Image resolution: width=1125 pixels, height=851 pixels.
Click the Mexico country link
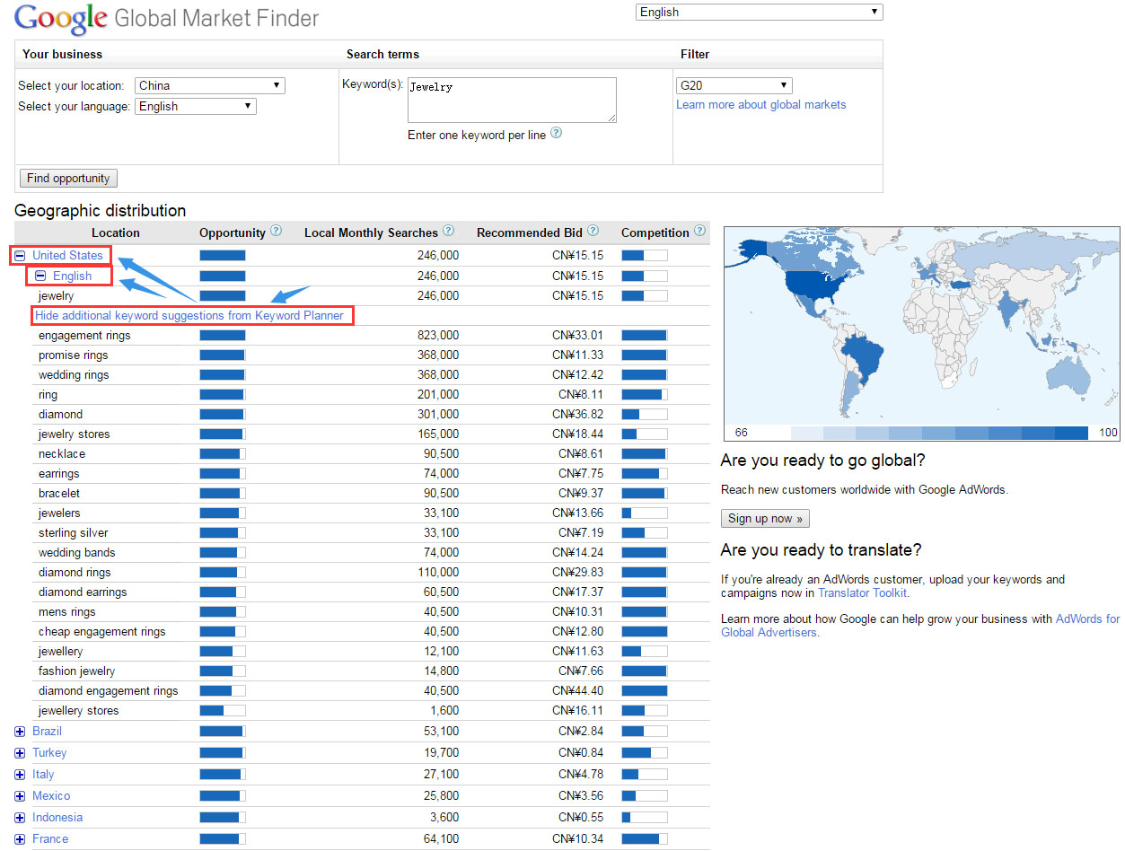click(51, 795)
